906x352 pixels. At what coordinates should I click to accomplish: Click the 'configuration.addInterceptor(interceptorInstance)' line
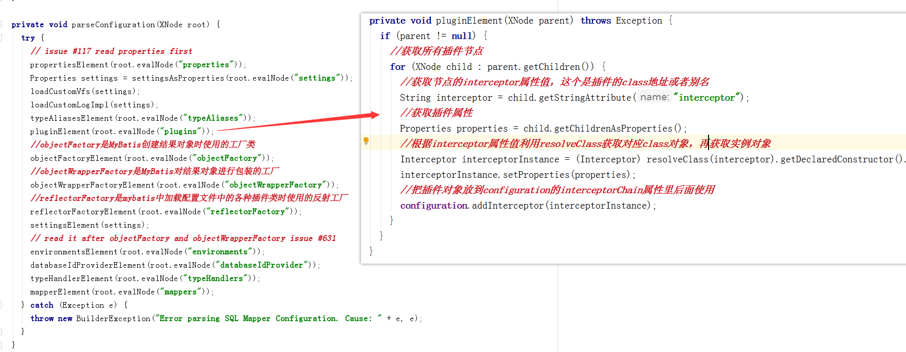click(528, 206)
